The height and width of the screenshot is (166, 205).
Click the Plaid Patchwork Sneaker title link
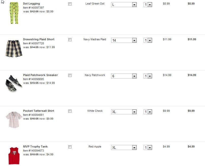[x=40, y=75]
